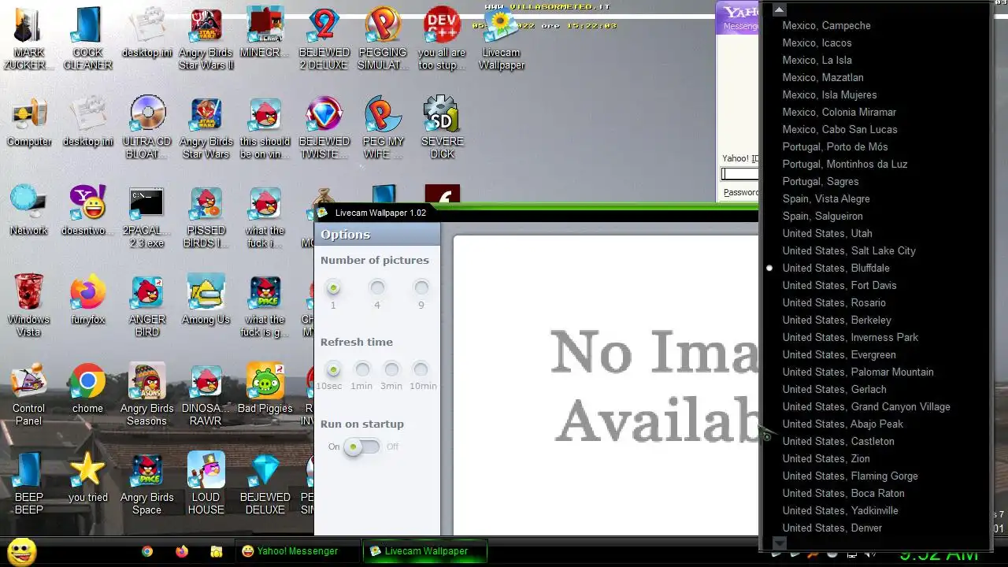
Task: Select the BEEP BEEP desktop icon
Action: point(29,484)
